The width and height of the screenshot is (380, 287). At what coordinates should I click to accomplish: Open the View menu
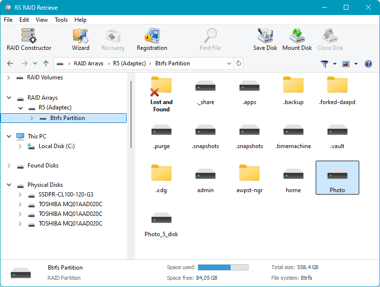[x=42, y=20]
